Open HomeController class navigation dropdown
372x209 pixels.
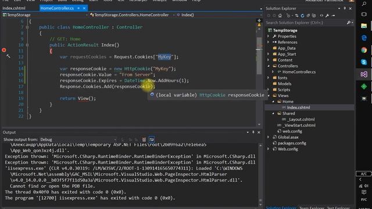pyautogui.click(x=132, y=15)
